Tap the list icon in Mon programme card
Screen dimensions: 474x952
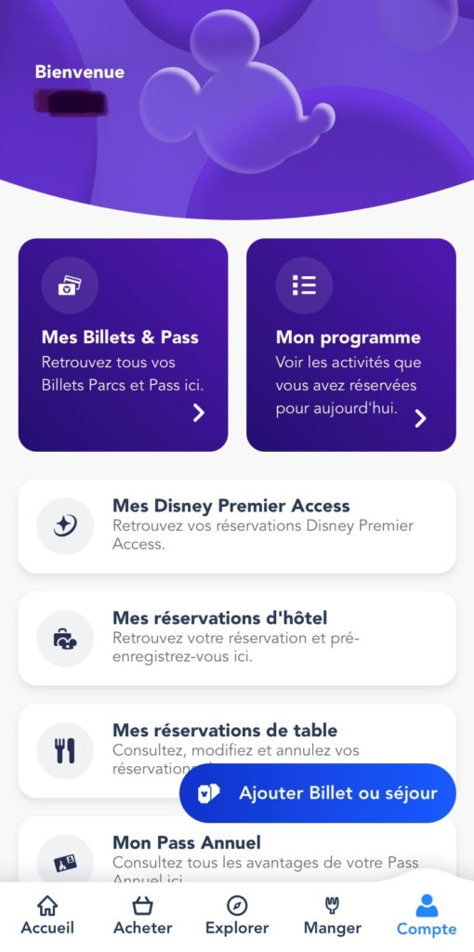(x=304, y=284)
